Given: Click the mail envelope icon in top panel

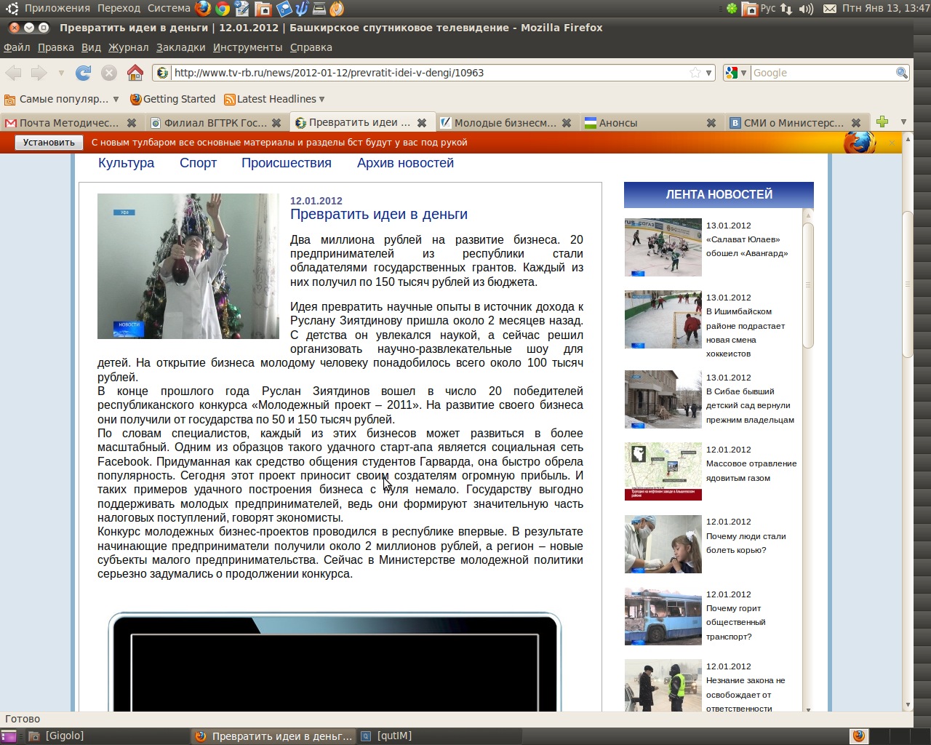Looking at the screenshot, I should [829, 9].
